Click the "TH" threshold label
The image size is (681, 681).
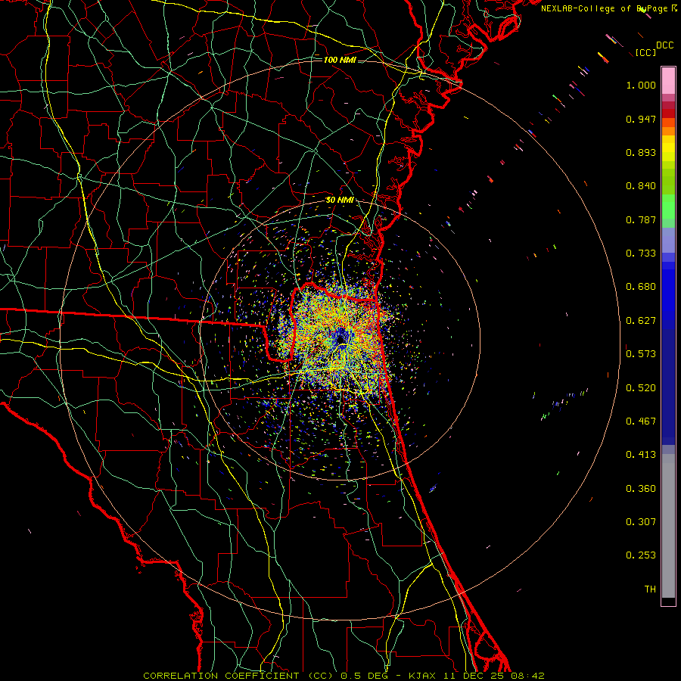650,589
